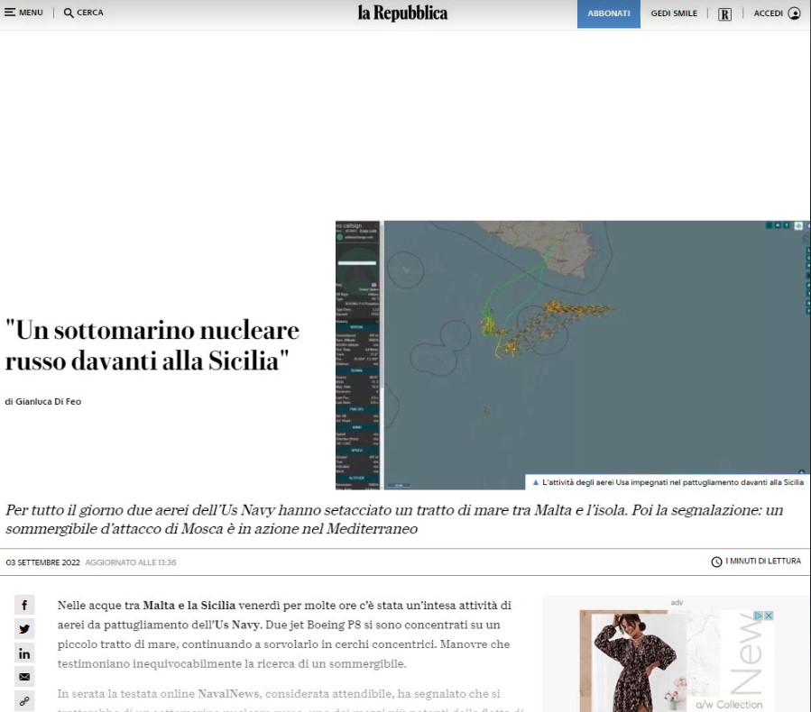
Task: Copy article link with chain icon
Action: click(x=24, y=700)
